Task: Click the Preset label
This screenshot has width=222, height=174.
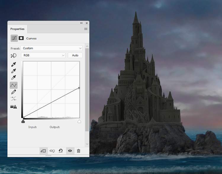Action: click(x=15, y=49)
